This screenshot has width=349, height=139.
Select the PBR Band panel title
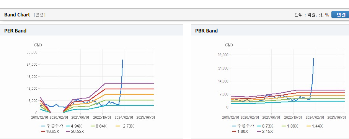[x=206, y=31]
